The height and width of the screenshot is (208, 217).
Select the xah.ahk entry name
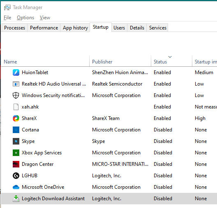[30, 107]
